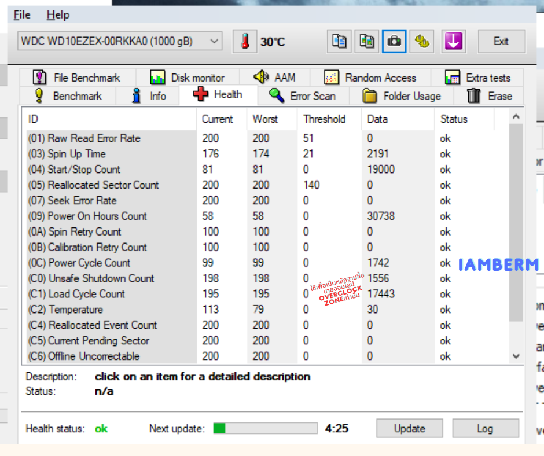
Task: Click the thermometer temperature icon
Action: coord(245,42)
